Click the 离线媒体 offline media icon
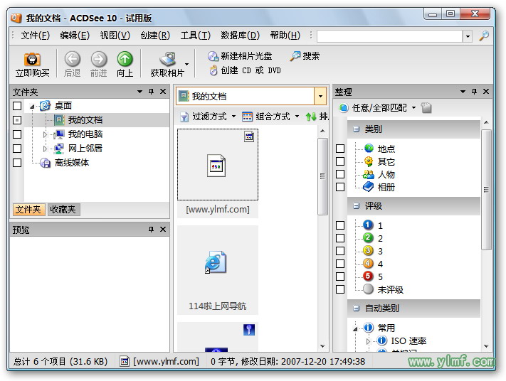This screenshot has width=506, height=381. coord(45,163)
